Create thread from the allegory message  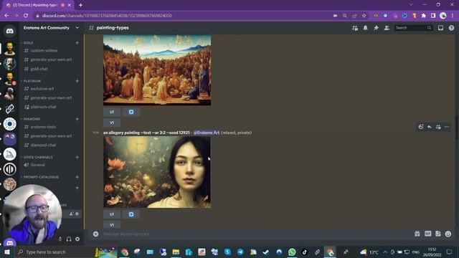(438, 127)
